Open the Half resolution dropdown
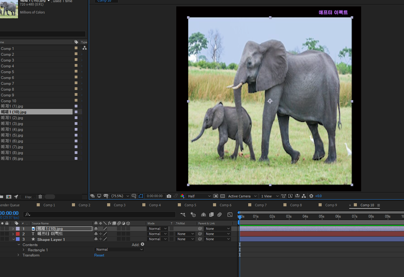404x277 pixels. 199,196
